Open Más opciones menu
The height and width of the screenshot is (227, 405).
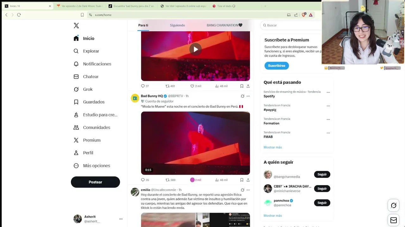[92, 166]
